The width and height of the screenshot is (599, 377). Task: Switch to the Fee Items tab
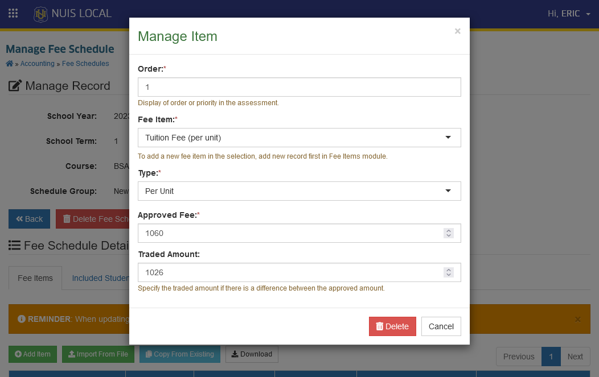point(35,278)
